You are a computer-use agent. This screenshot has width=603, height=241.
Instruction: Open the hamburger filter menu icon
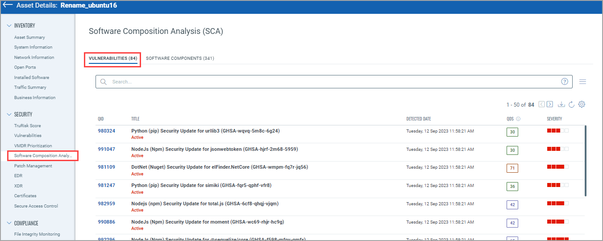[582, 82]
